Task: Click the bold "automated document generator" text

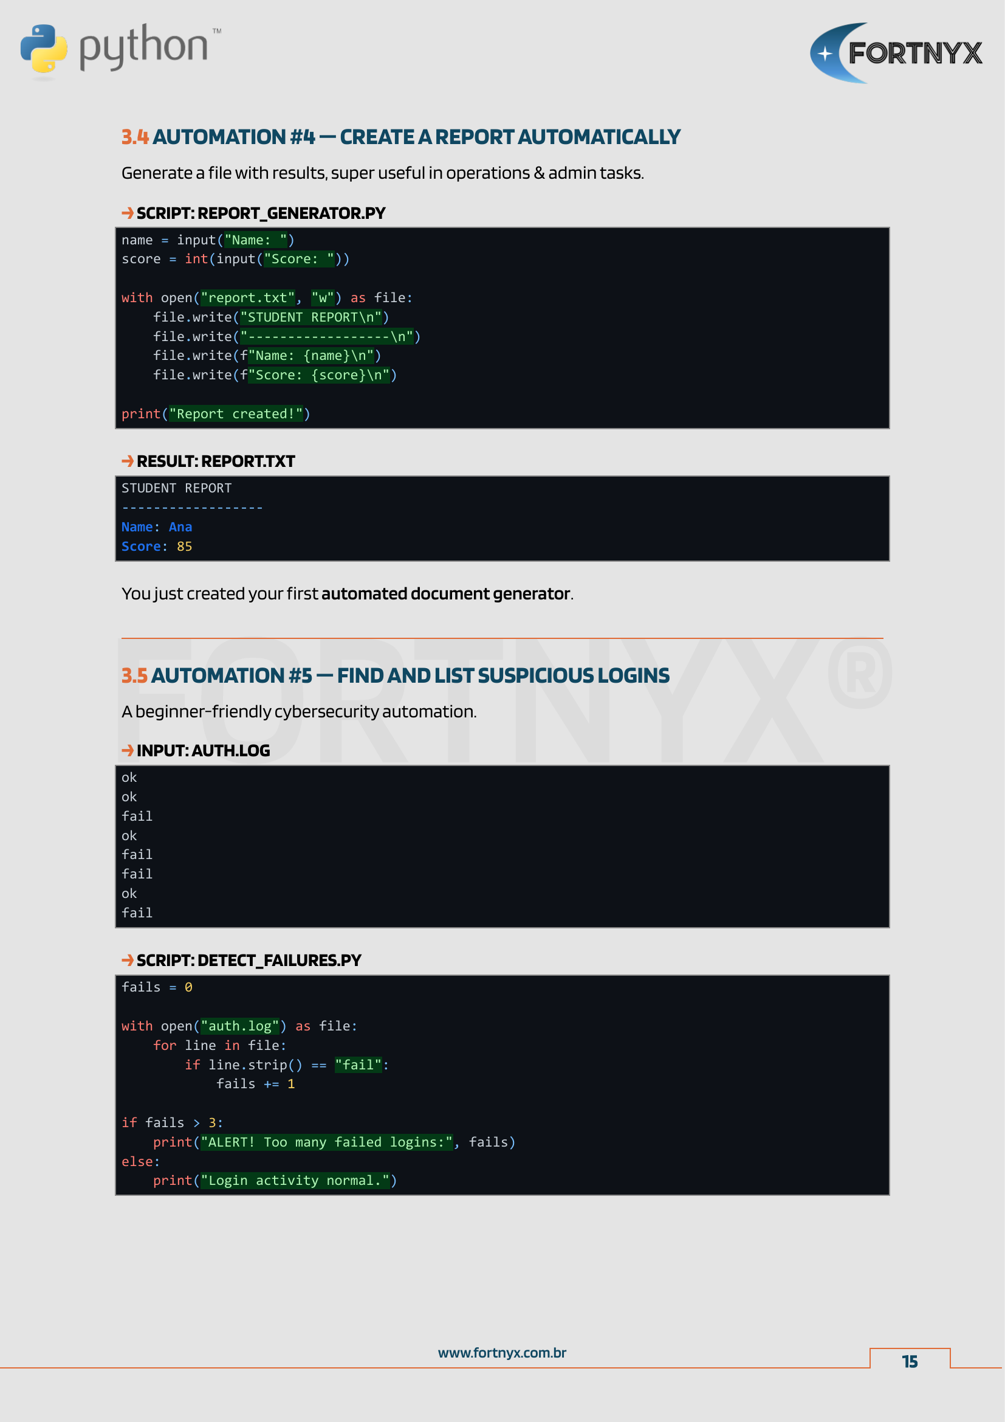Action: pos(445,593)
